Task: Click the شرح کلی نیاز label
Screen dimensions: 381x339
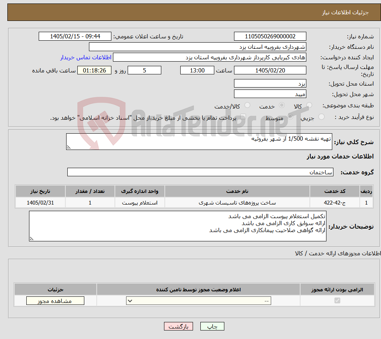Action: tap(354, 142)
